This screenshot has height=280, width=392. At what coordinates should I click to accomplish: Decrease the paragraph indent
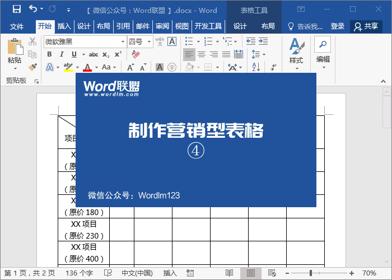pyautogui.click(x=250, y=41)
